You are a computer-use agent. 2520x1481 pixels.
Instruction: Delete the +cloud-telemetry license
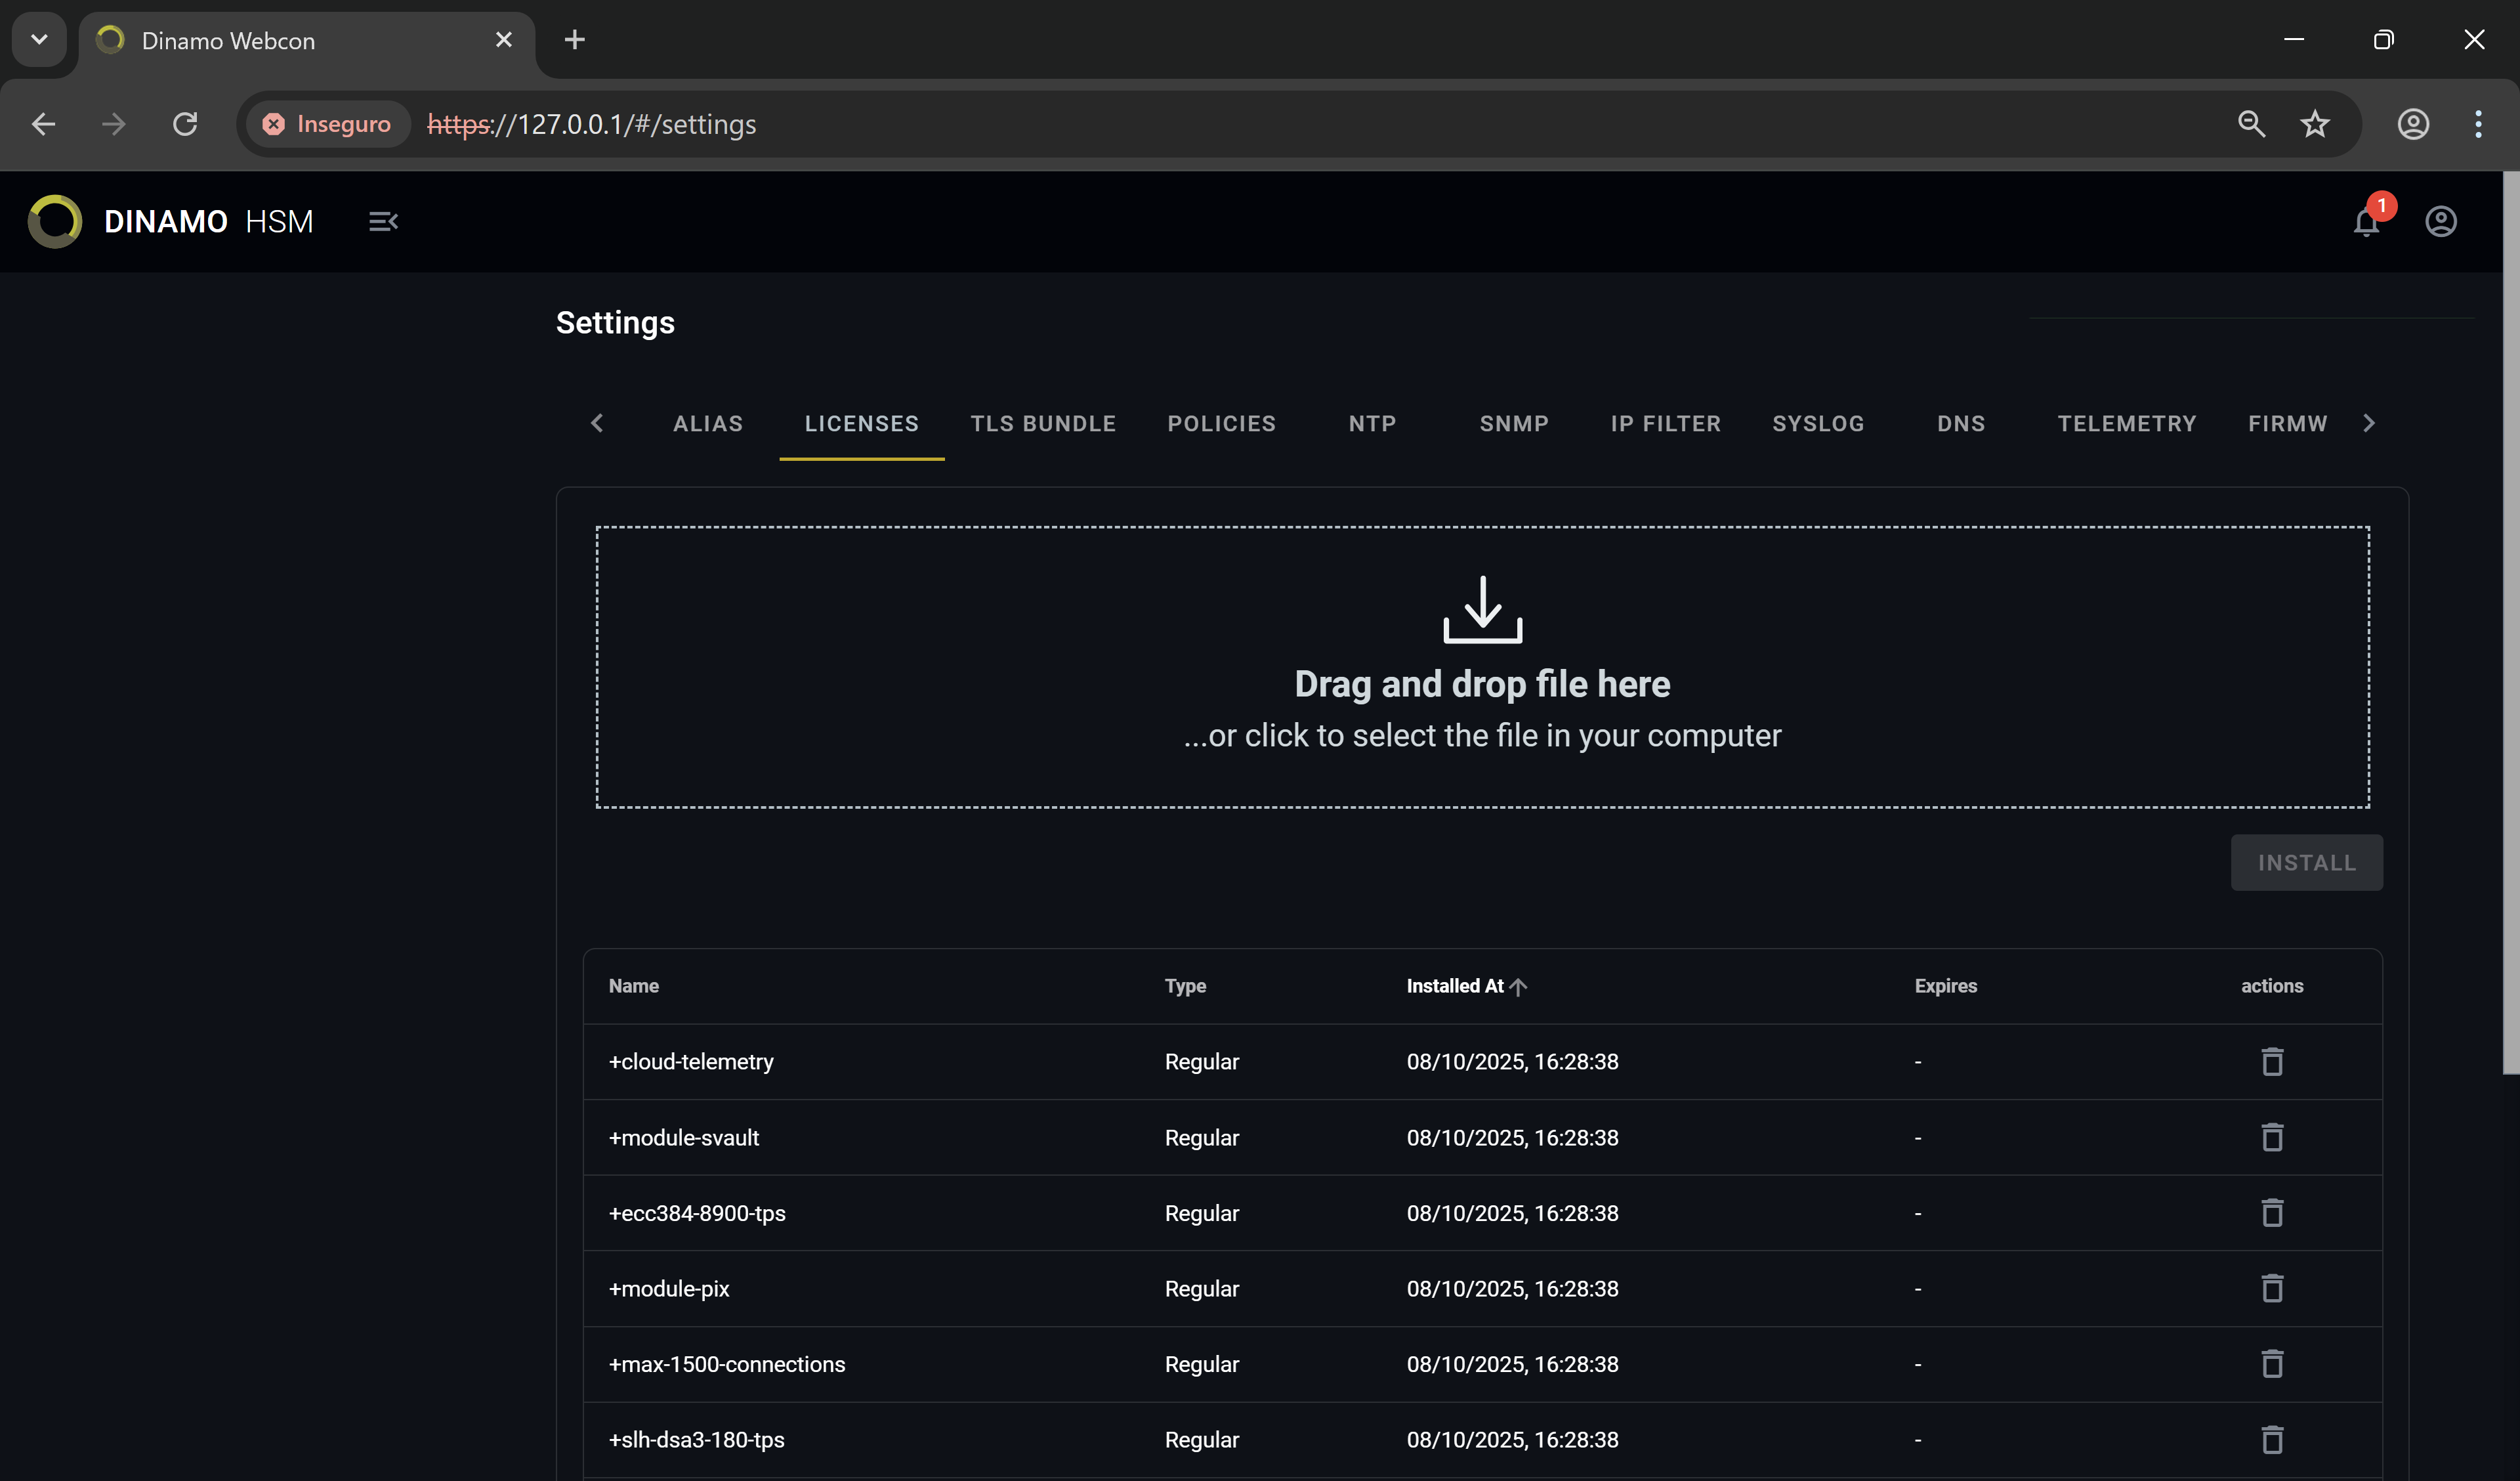(2272, 1062)
